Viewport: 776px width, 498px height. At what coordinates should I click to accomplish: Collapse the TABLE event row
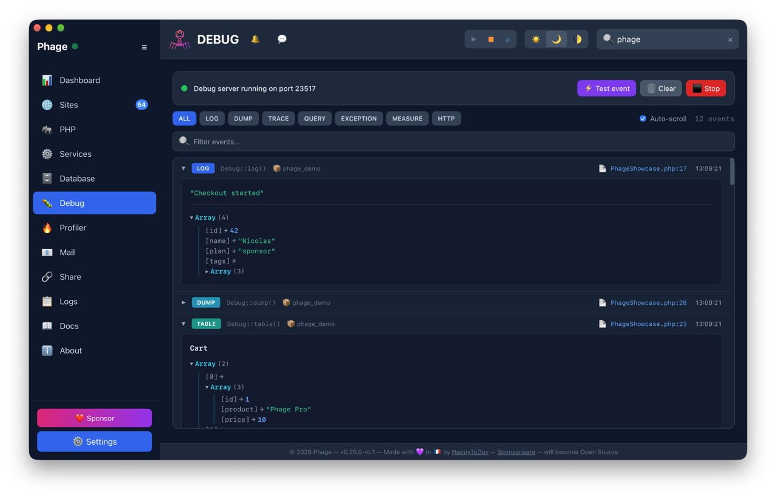184,324
